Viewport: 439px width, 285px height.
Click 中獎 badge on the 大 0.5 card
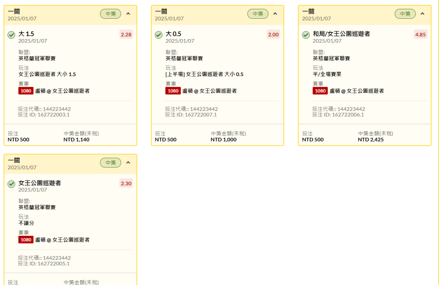(x=258, y=14)
